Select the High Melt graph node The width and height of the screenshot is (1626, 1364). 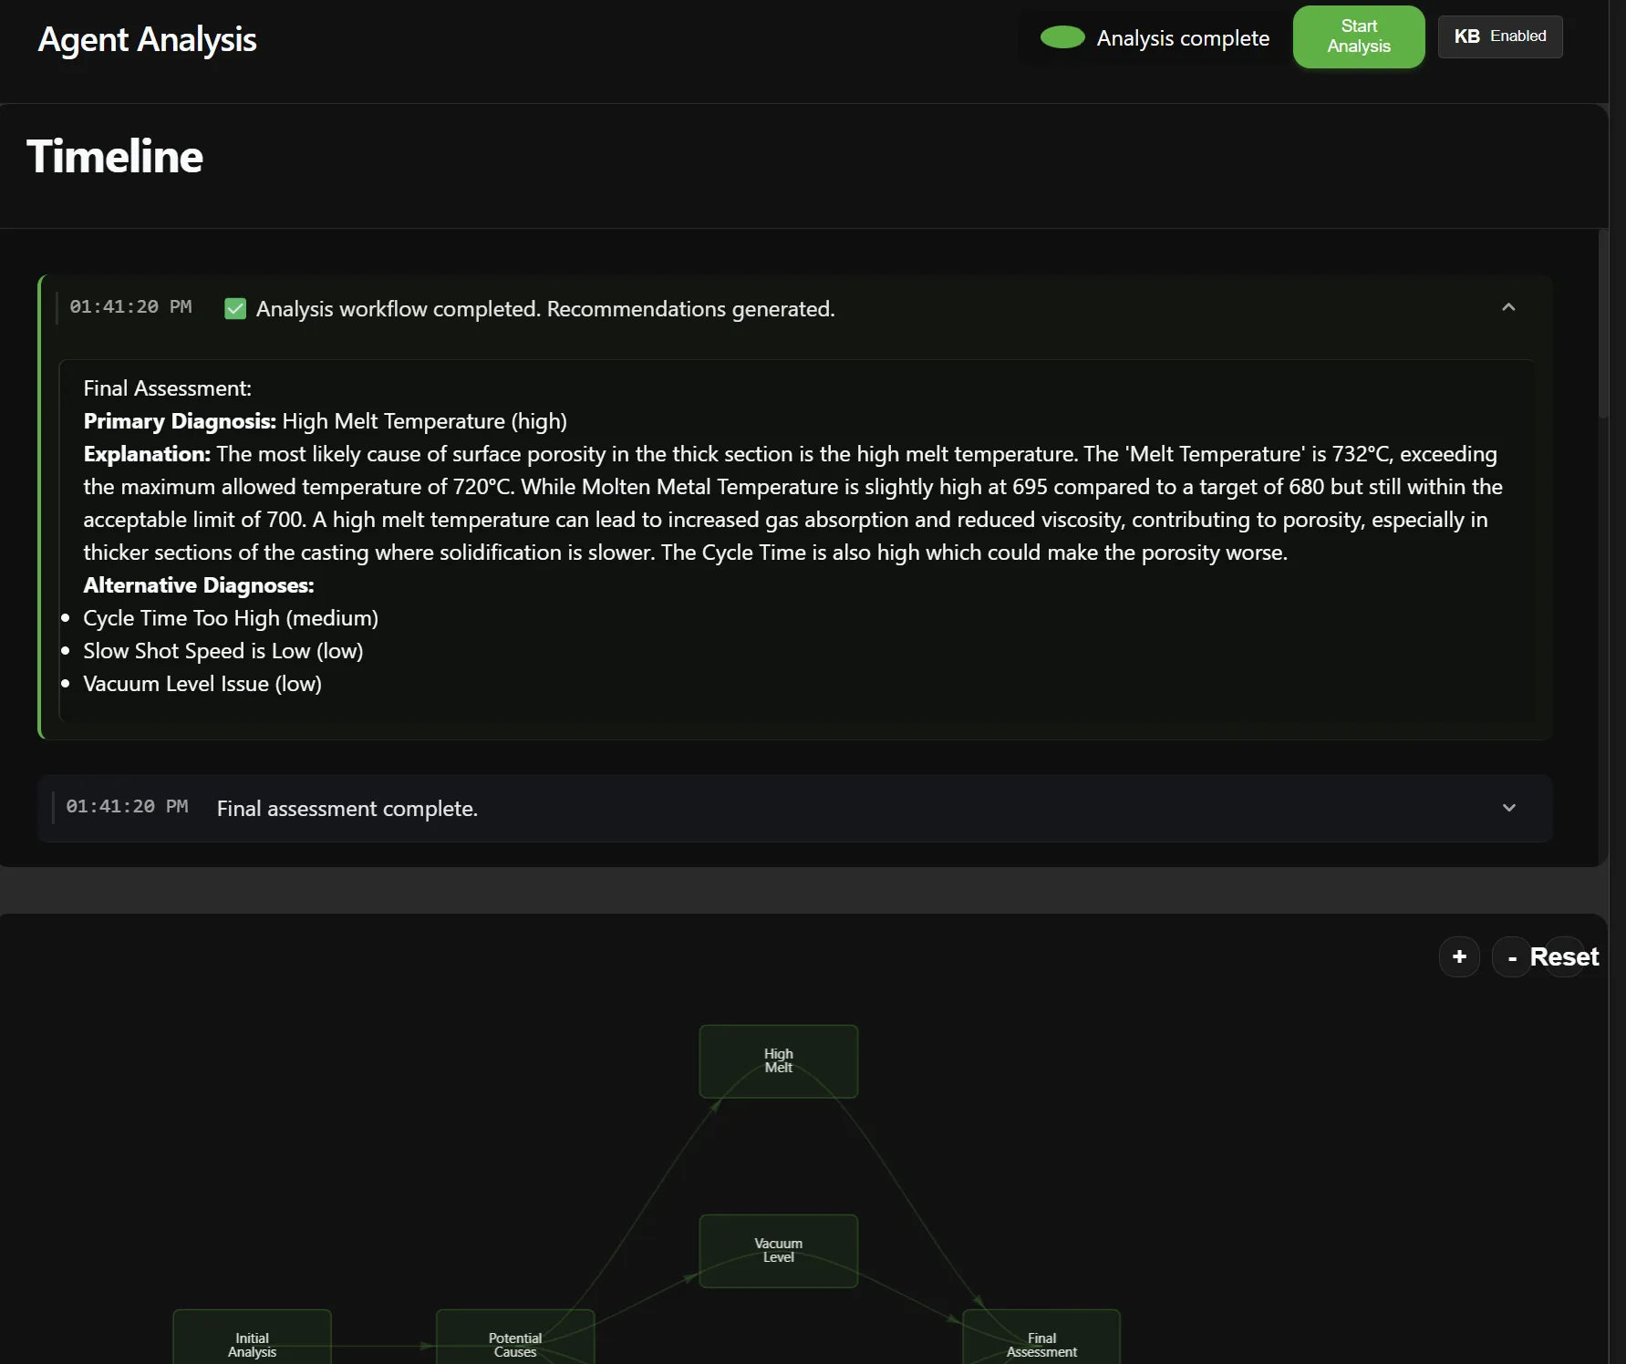pos(778,1060)
